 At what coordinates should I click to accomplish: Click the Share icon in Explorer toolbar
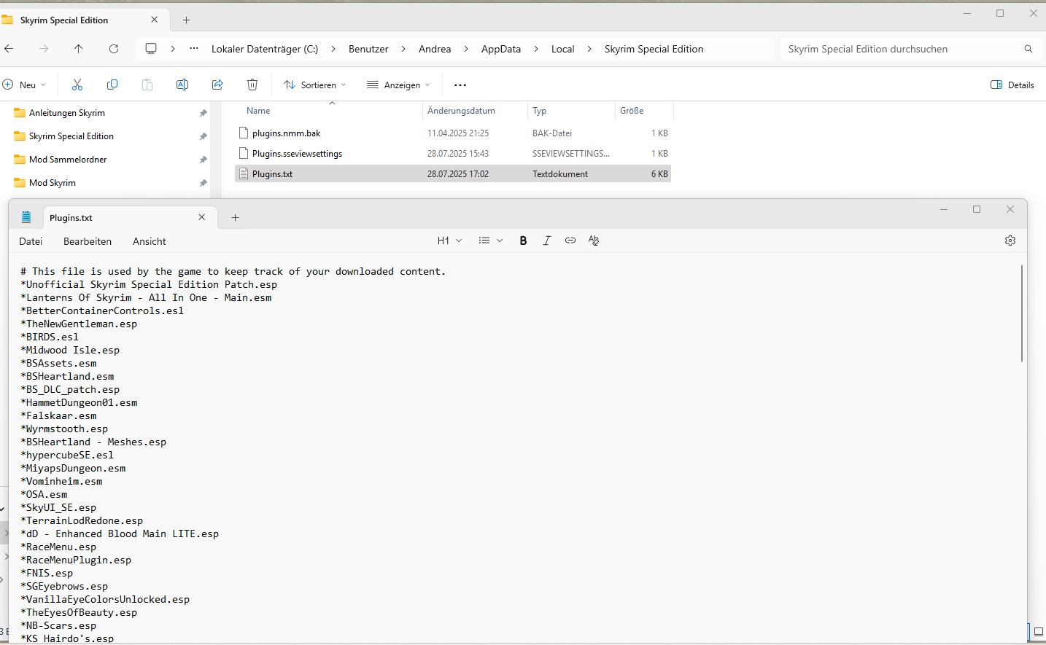tap(217, 85)
